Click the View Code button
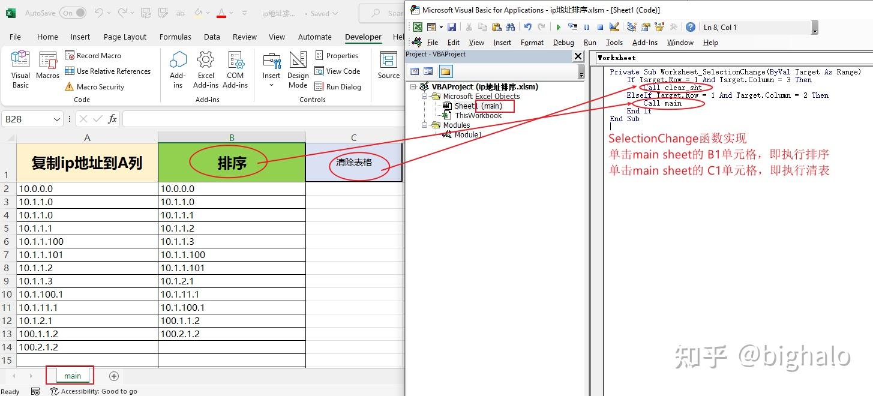The height and width of the screenshot is (396, 873). 339,71
